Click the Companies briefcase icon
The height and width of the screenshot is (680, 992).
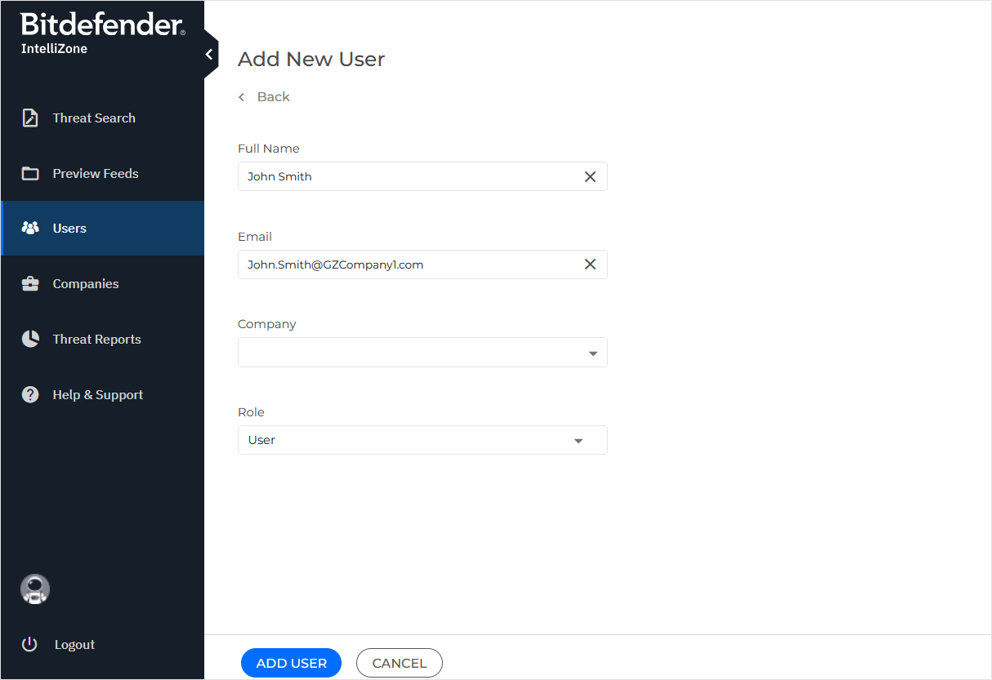30,284
